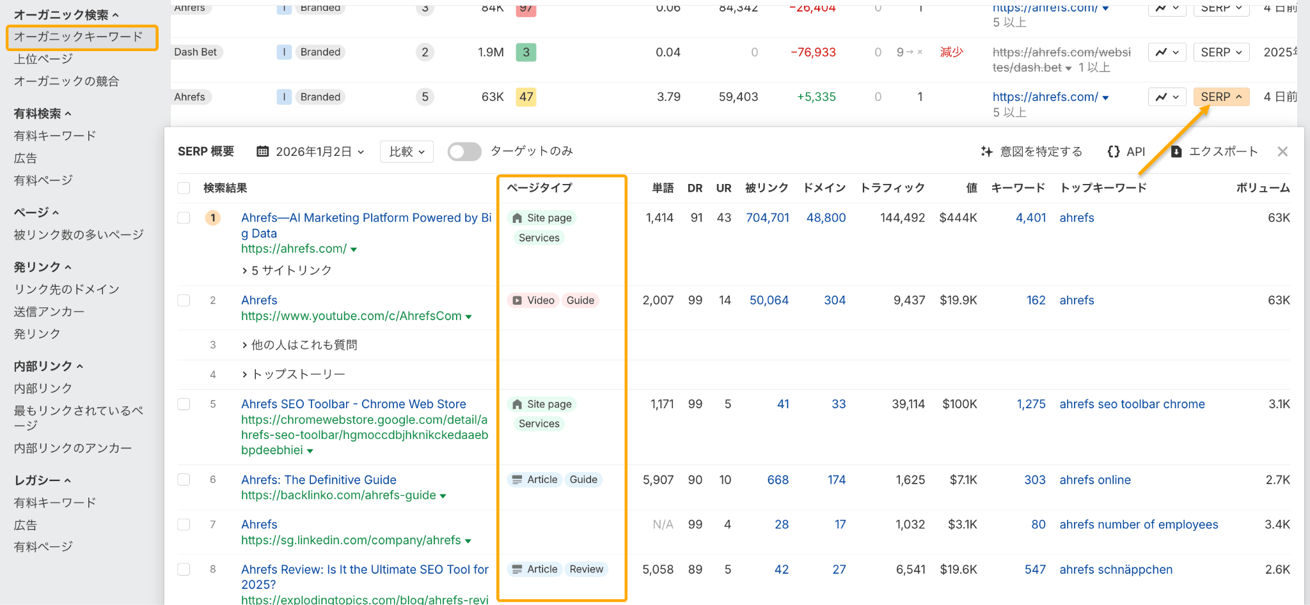Open オーガニックキーワード in the sidebar
1310x605 pixels.
point(79,36)
